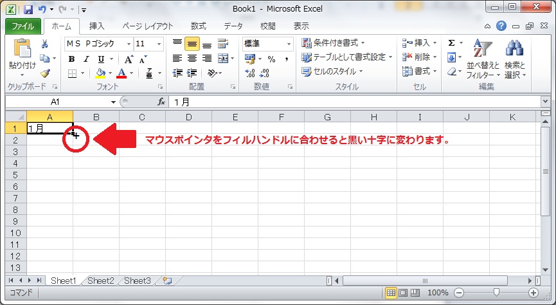Cut selection with the scissors icon

point(45,44)
